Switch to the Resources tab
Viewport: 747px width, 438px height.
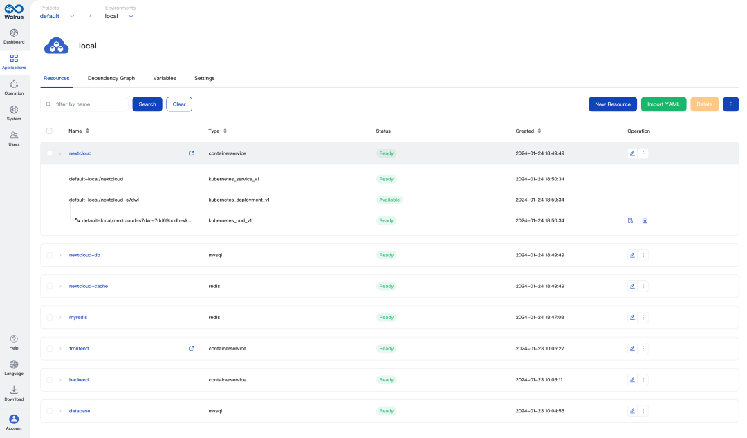pyautogui.click(x=56, y=79)
